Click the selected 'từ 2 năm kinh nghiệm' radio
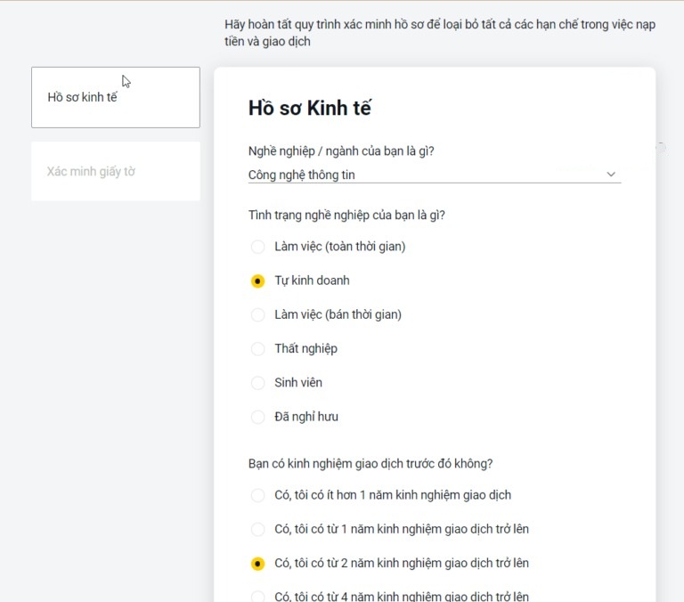Screen dimensions: 684x602 (x=258, y=564)
